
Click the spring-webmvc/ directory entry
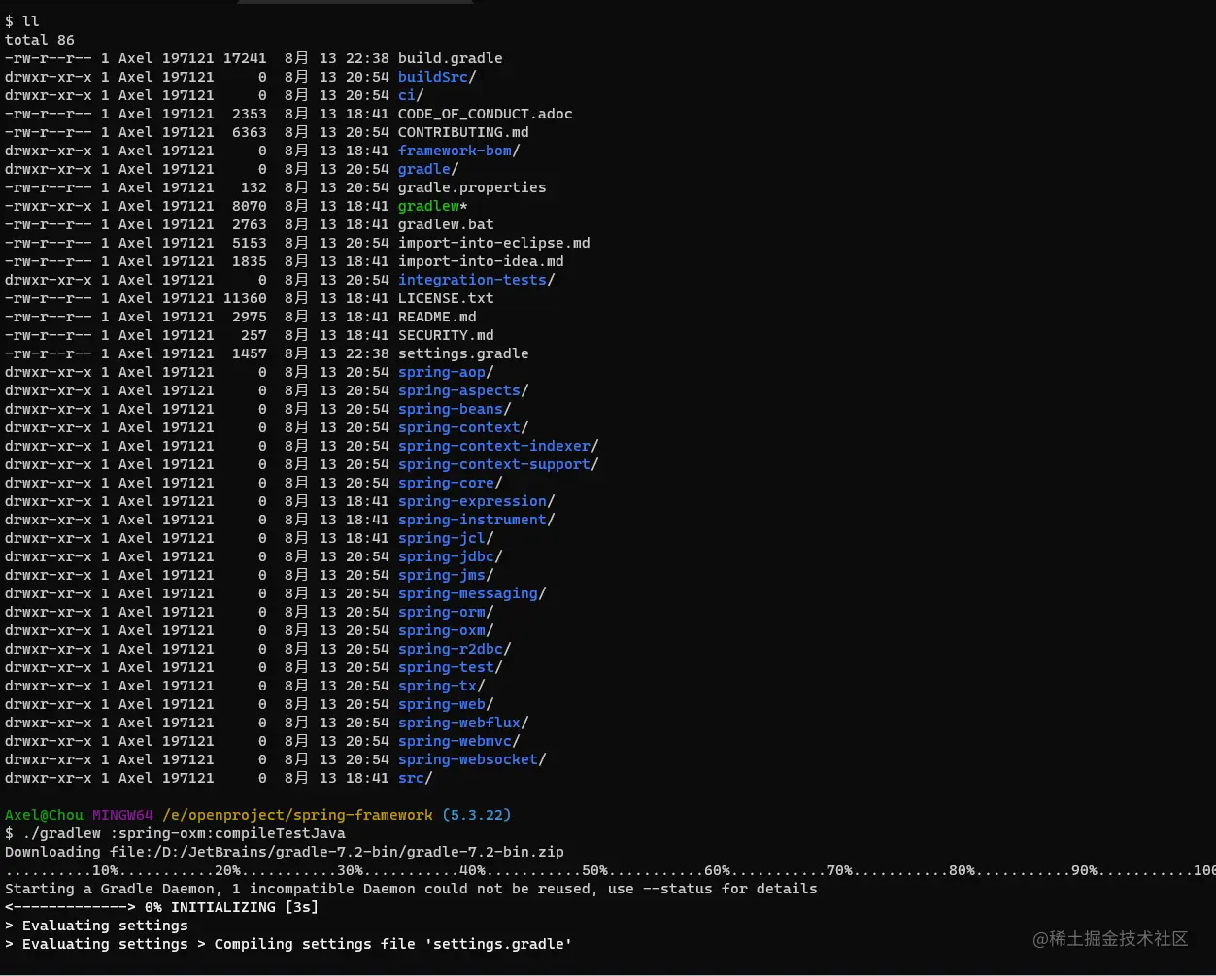(458, 741)
